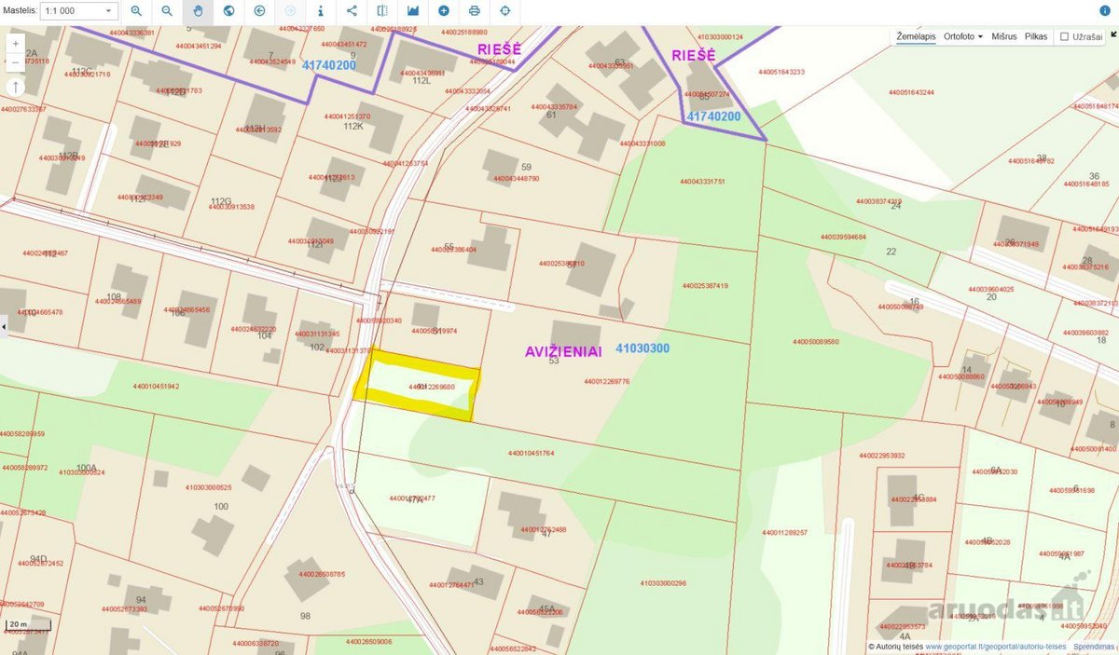Select the identify info tool

(321, 11)
